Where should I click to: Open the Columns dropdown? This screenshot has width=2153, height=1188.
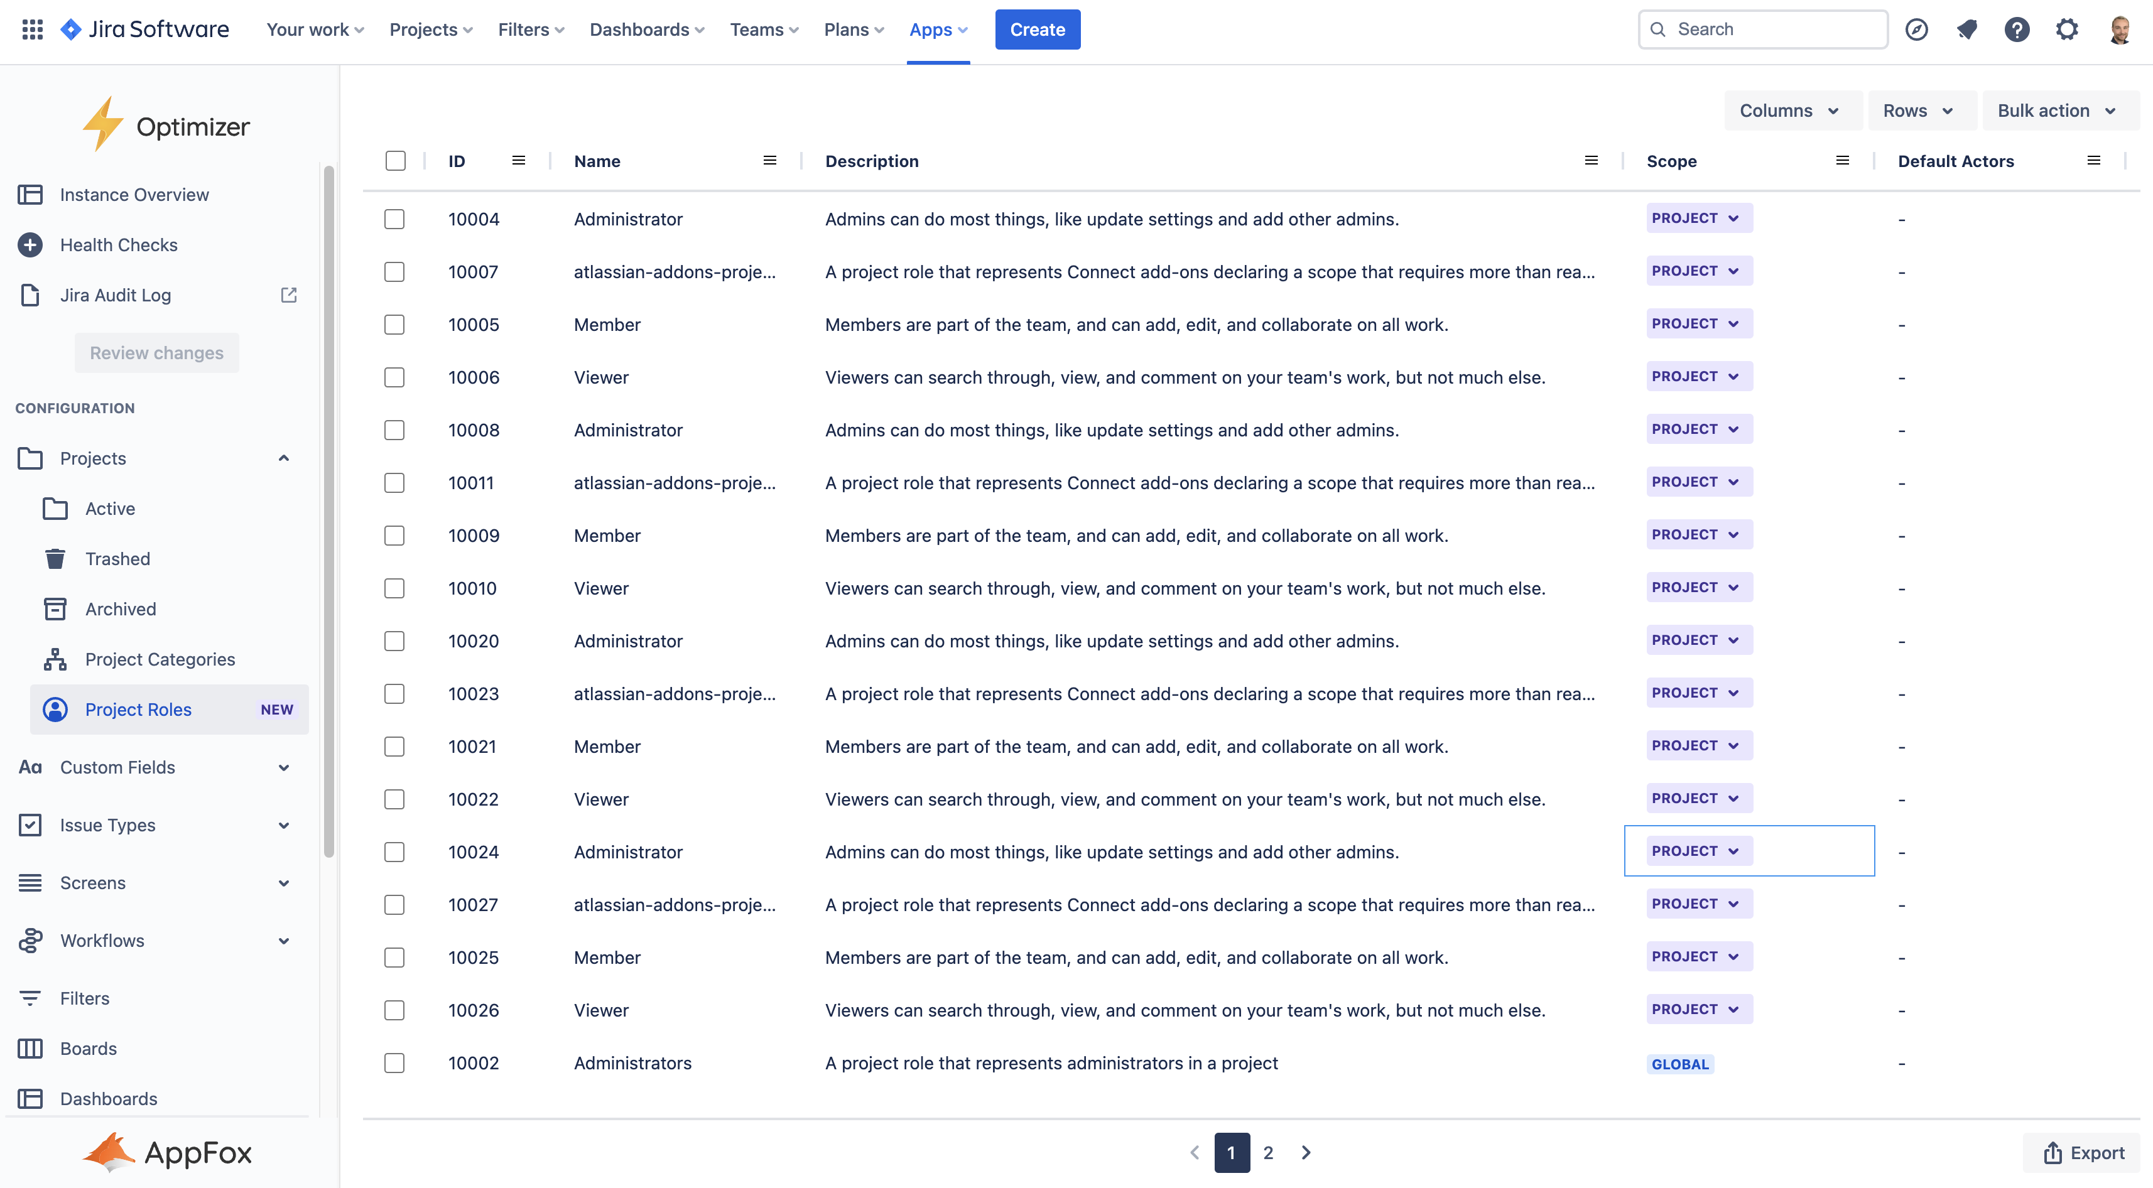point(1792,109)
